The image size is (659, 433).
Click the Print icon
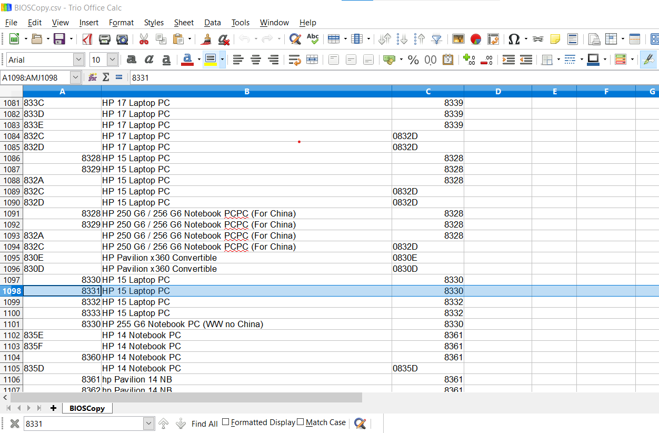click(x=105, y=39)
